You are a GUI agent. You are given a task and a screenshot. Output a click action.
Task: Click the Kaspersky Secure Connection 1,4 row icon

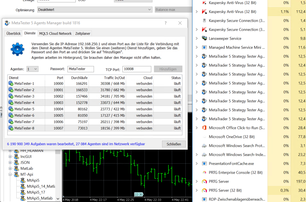click(x=204, y=20)
